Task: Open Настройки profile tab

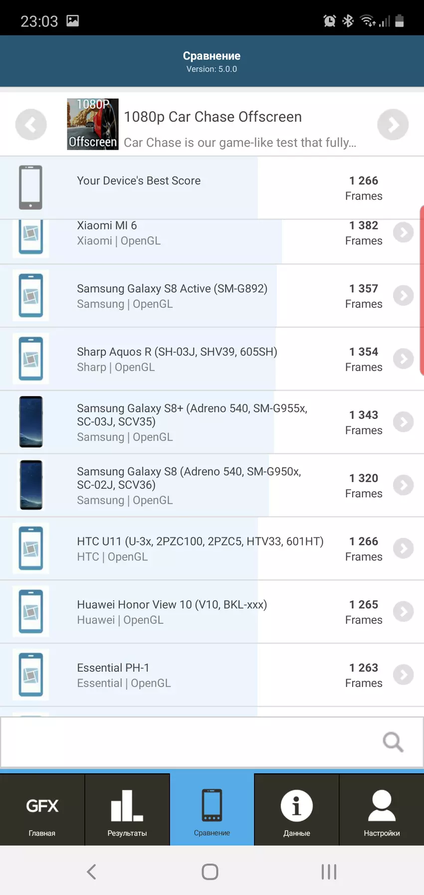Action: pos(382,810)
